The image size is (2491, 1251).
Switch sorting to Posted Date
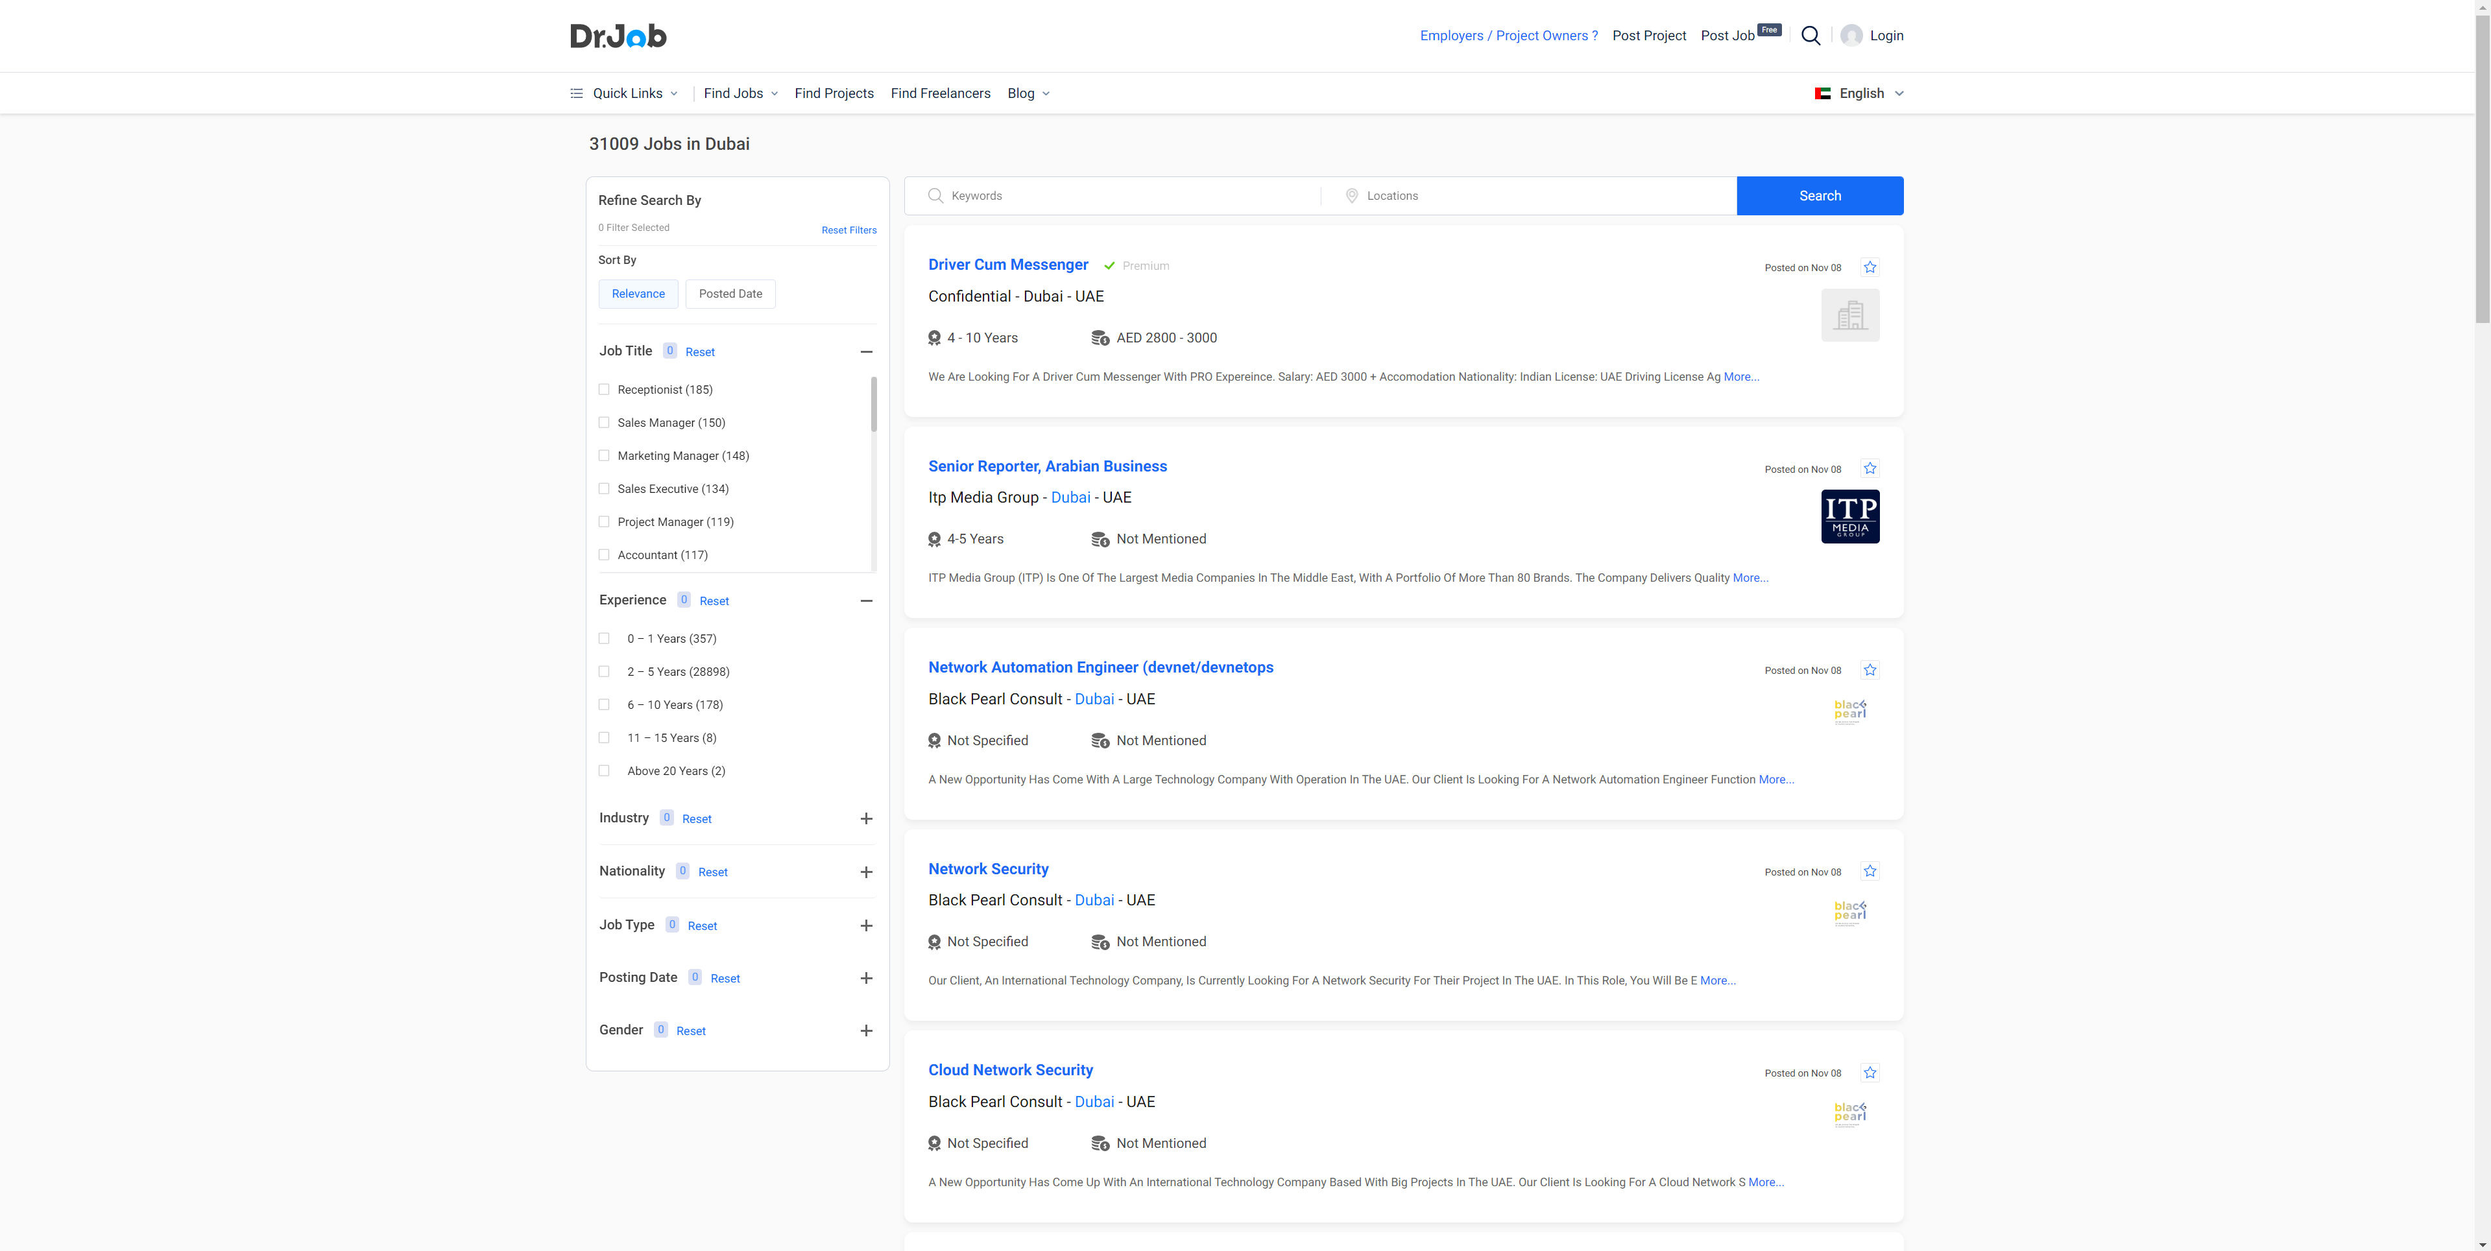[730, 293]
